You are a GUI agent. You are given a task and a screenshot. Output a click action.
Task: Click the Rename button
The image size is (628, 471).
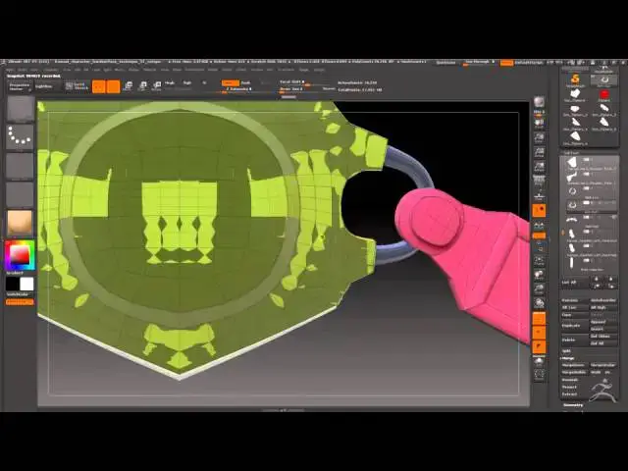(575, 300)
